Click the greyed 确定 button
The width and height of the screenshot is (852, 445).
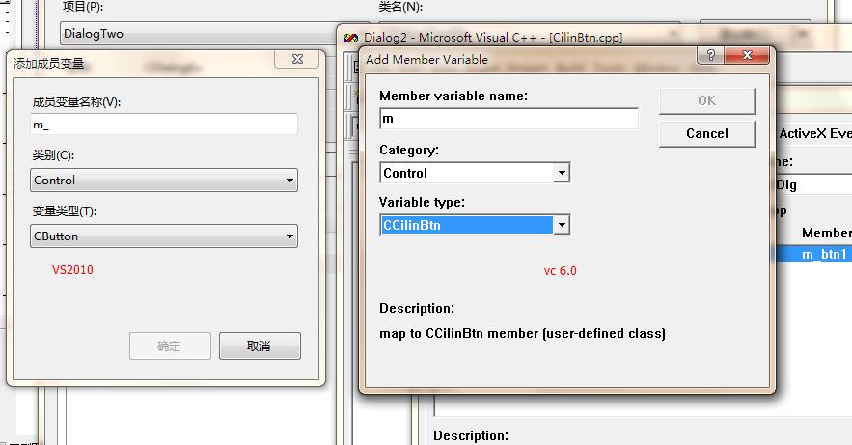point(170,347)
